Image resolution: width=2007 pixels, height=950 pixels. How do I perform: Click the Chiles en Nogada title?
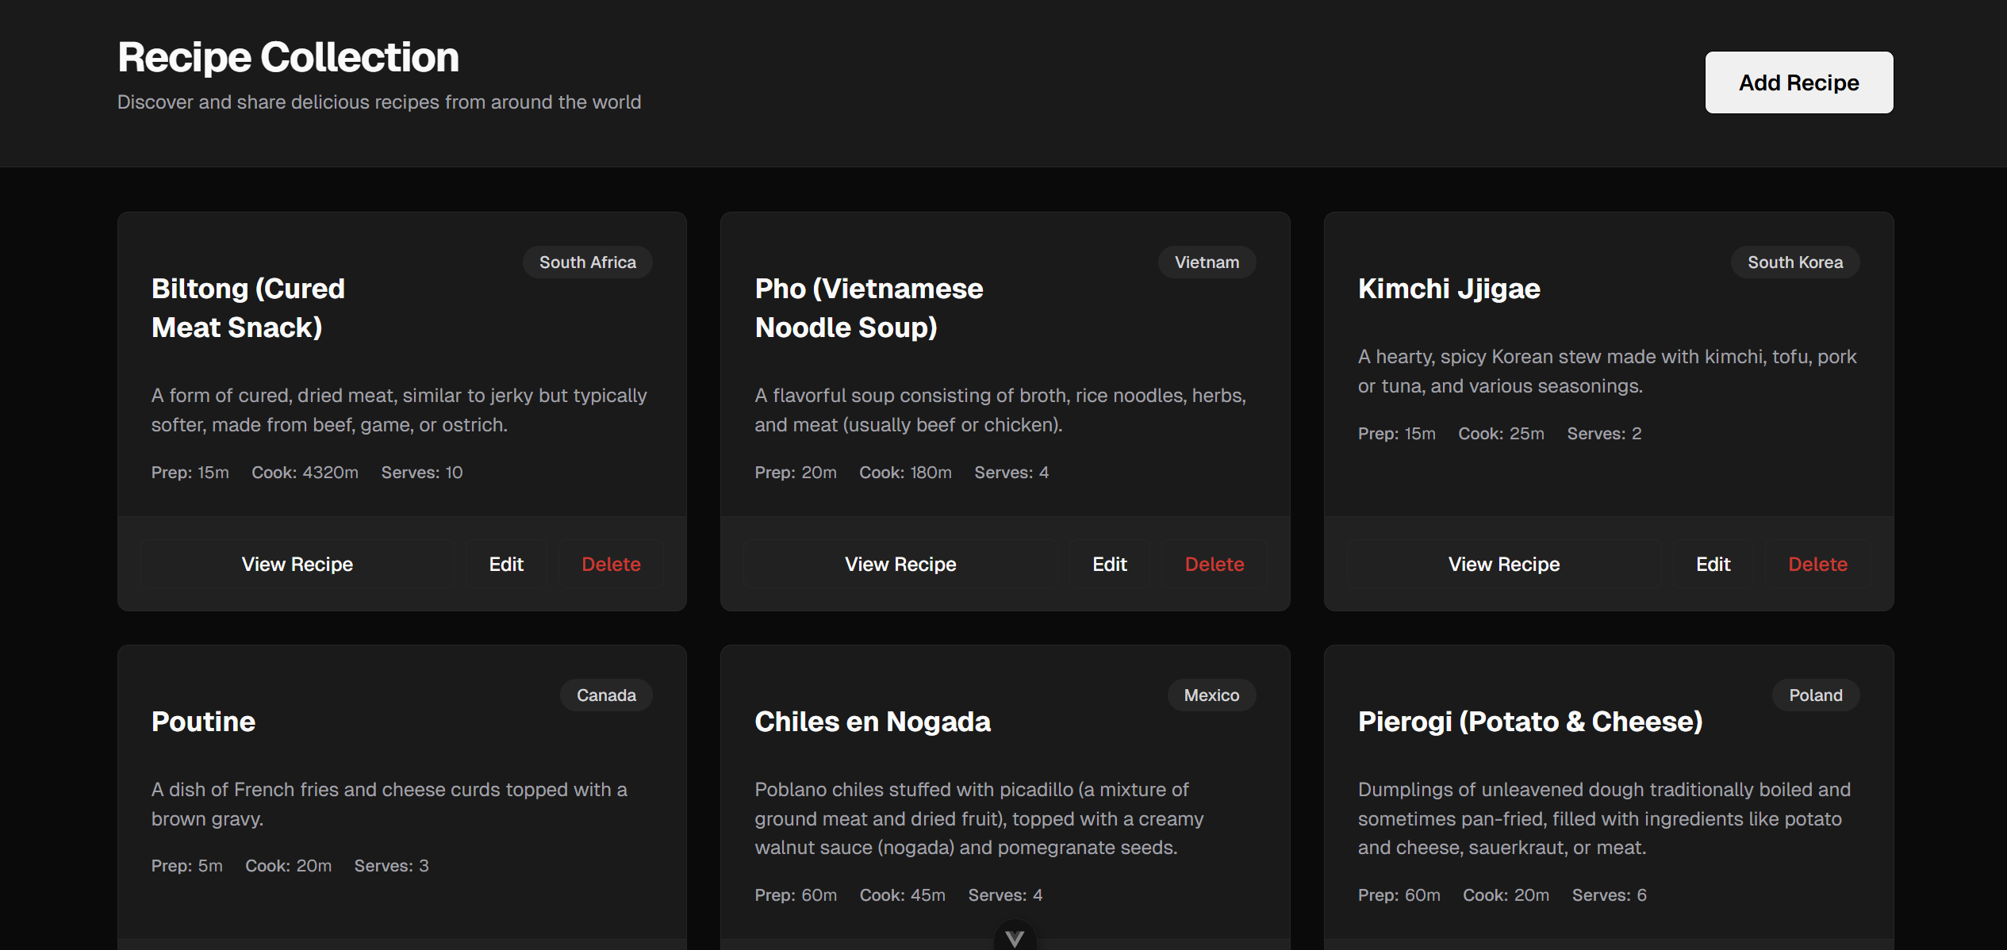pos(873,722)
